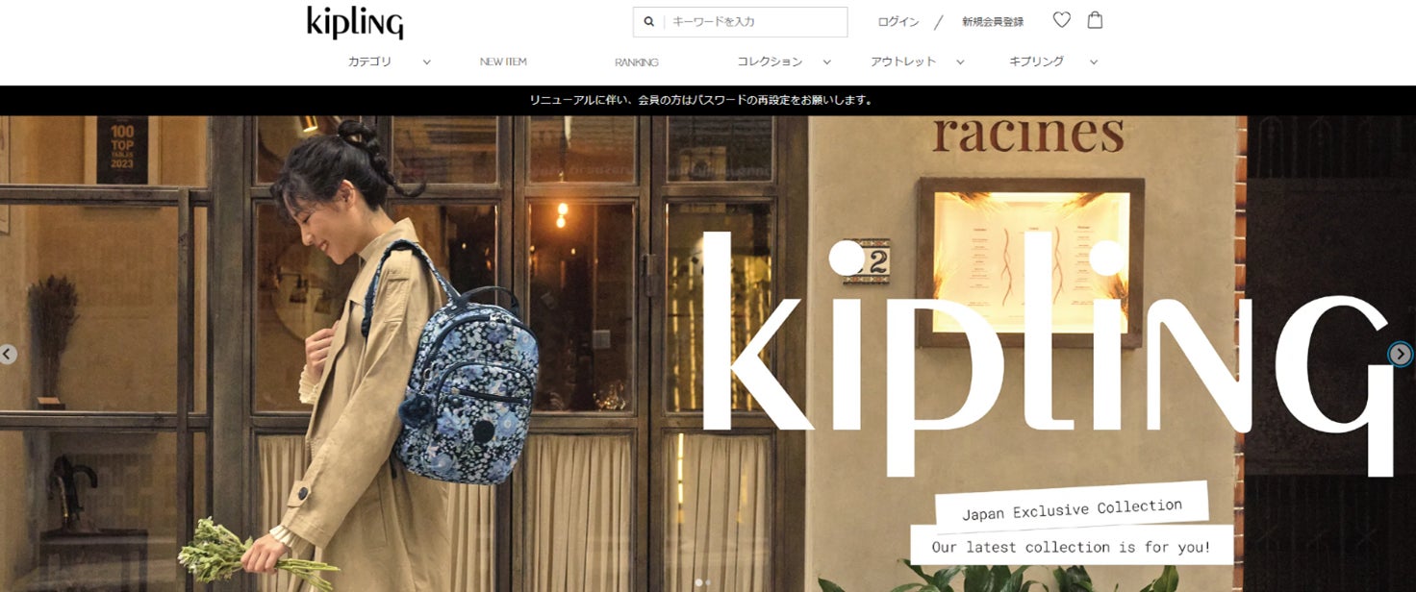
Task: Expand the カテゴリ dropdown chevron
Action: point(427,62)
